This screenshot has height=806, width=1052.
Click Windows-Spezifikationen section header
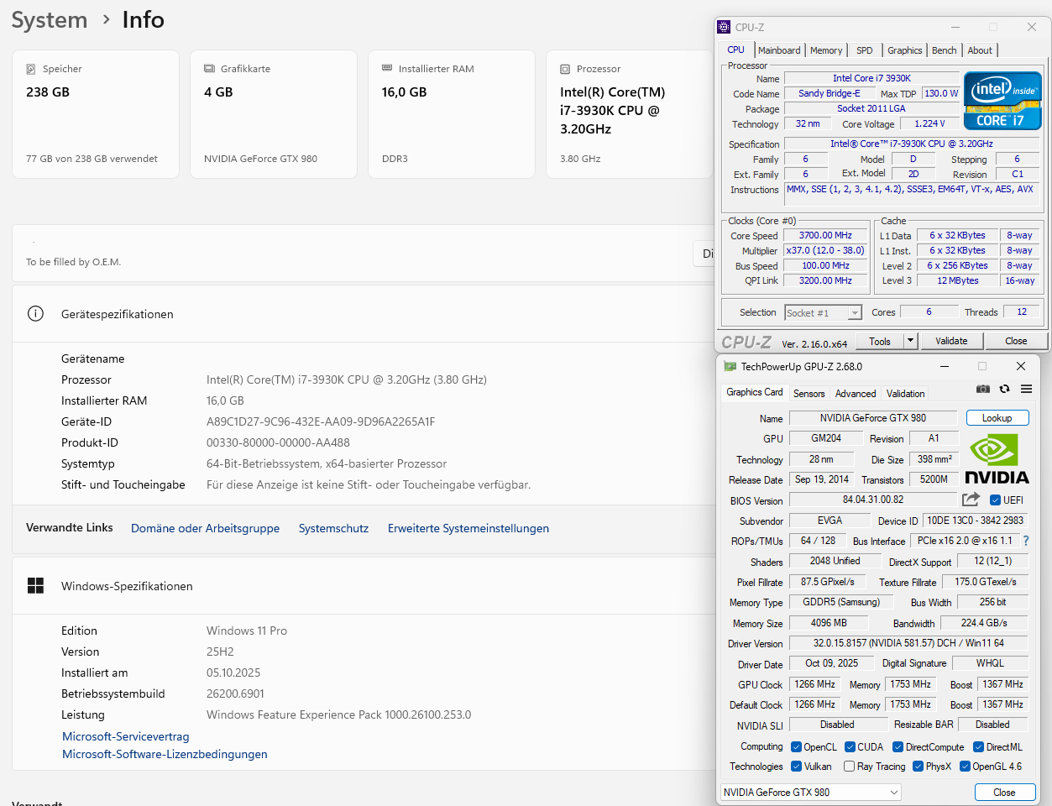pos(364,586)
